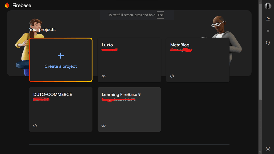Open the notifications bell
This screenshot has width=274, height=154.
point(268,19)
